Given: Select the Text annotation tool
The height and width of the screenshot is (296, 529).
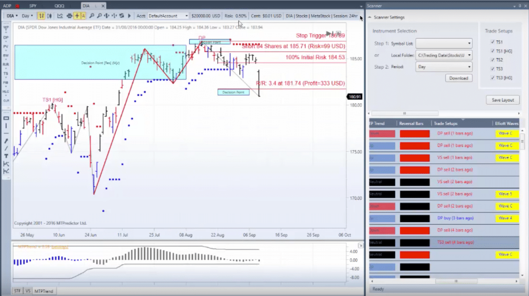Looking at the screenshot, I should click(x=6, y=156).
